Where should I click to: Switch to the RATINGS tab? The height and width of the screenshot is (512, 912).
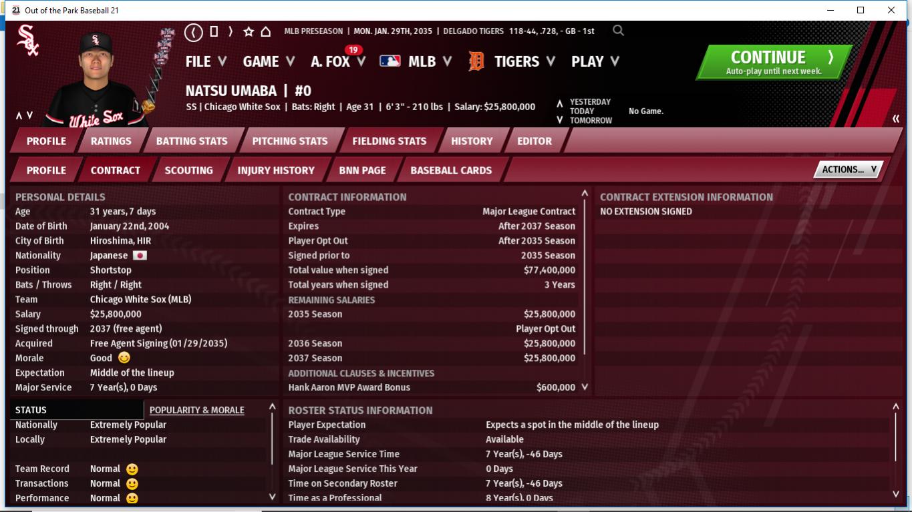[111, 141]
